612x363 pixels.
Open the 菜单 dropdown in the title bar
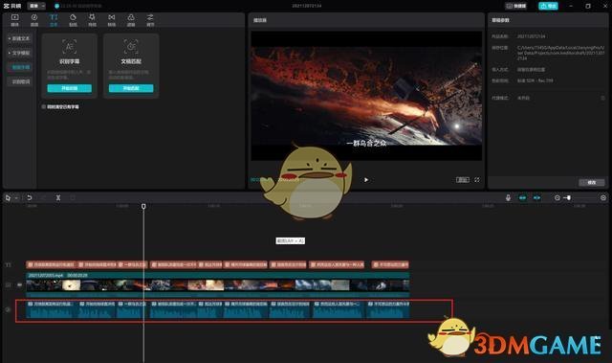tap(36, 6)
